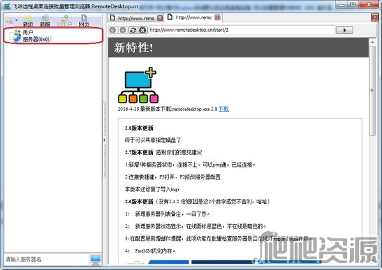Click the 请输入服务器名 search field

(46, 259)
